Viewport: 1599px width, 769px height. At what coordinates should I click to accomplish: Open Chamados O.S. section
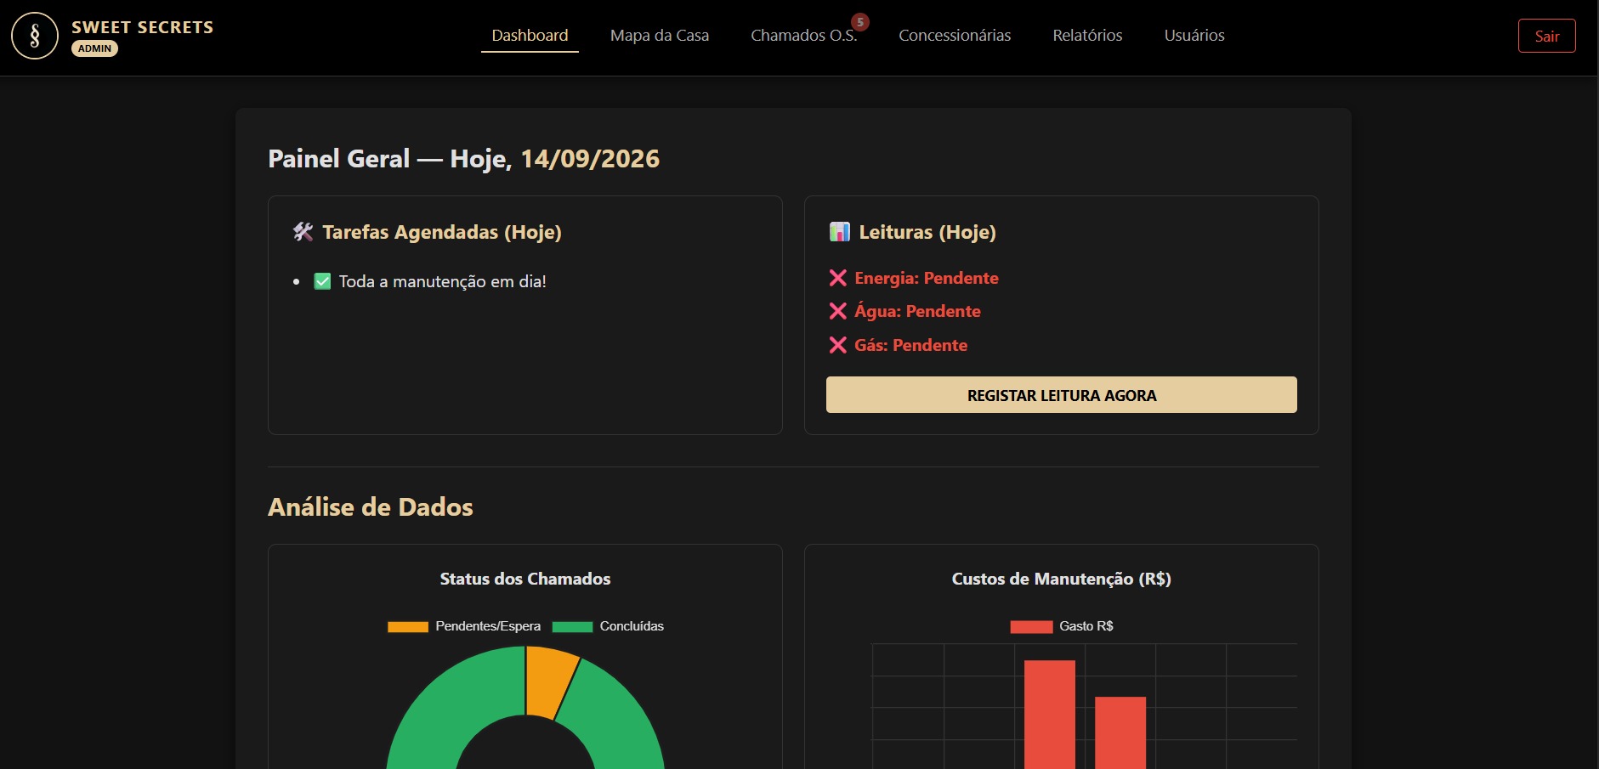(803, 36)
